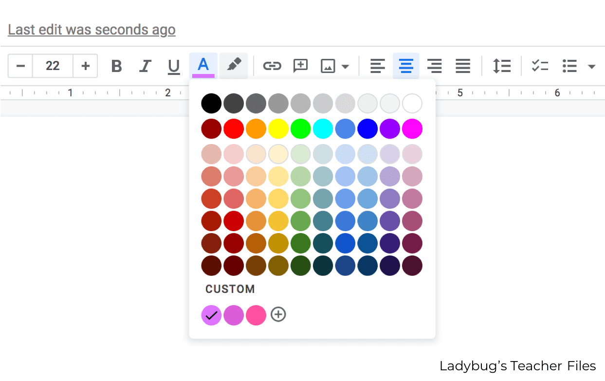Select the dark red berry swatch beside bright red
The width and height of the screenshot is (605, 381).
211,129
